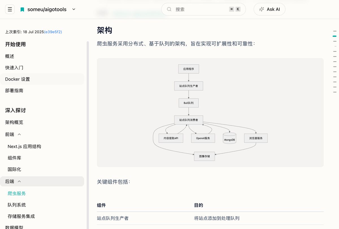Screen dimensions: 339x229
Task: Click the Ask AI button
Action: (269, 9)
